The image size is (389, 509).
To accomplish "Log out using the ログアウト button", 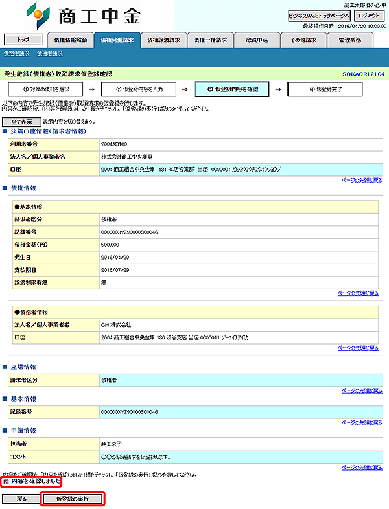I will pyautogui.click(x=369, y=16).
